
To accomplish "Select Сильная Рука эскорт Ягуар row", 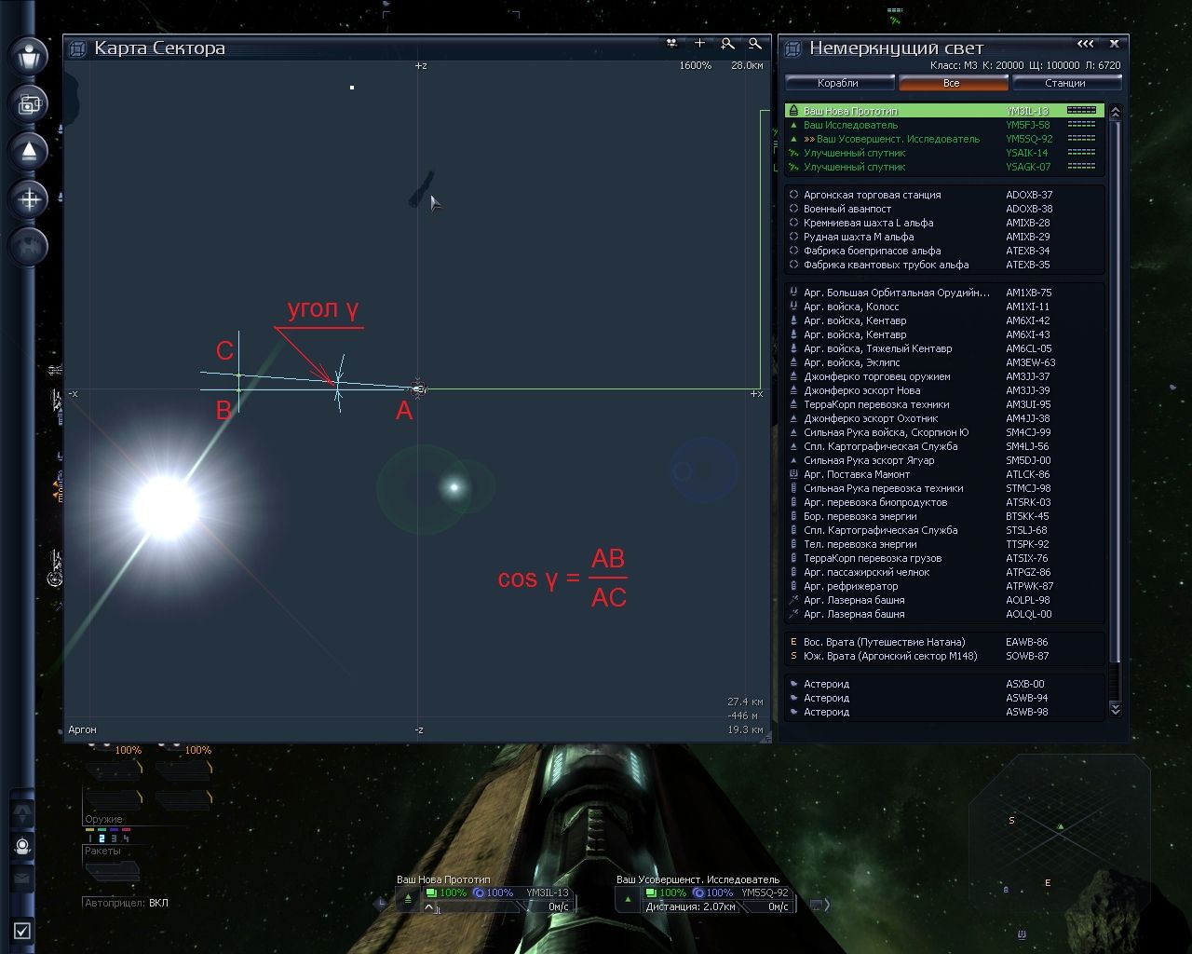I will pyautogui.click(x=944, y=460).
